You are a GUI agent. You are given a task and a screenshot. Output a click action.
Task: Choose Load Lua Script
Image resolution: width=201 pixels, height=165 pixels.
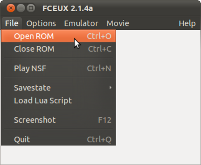59,101
